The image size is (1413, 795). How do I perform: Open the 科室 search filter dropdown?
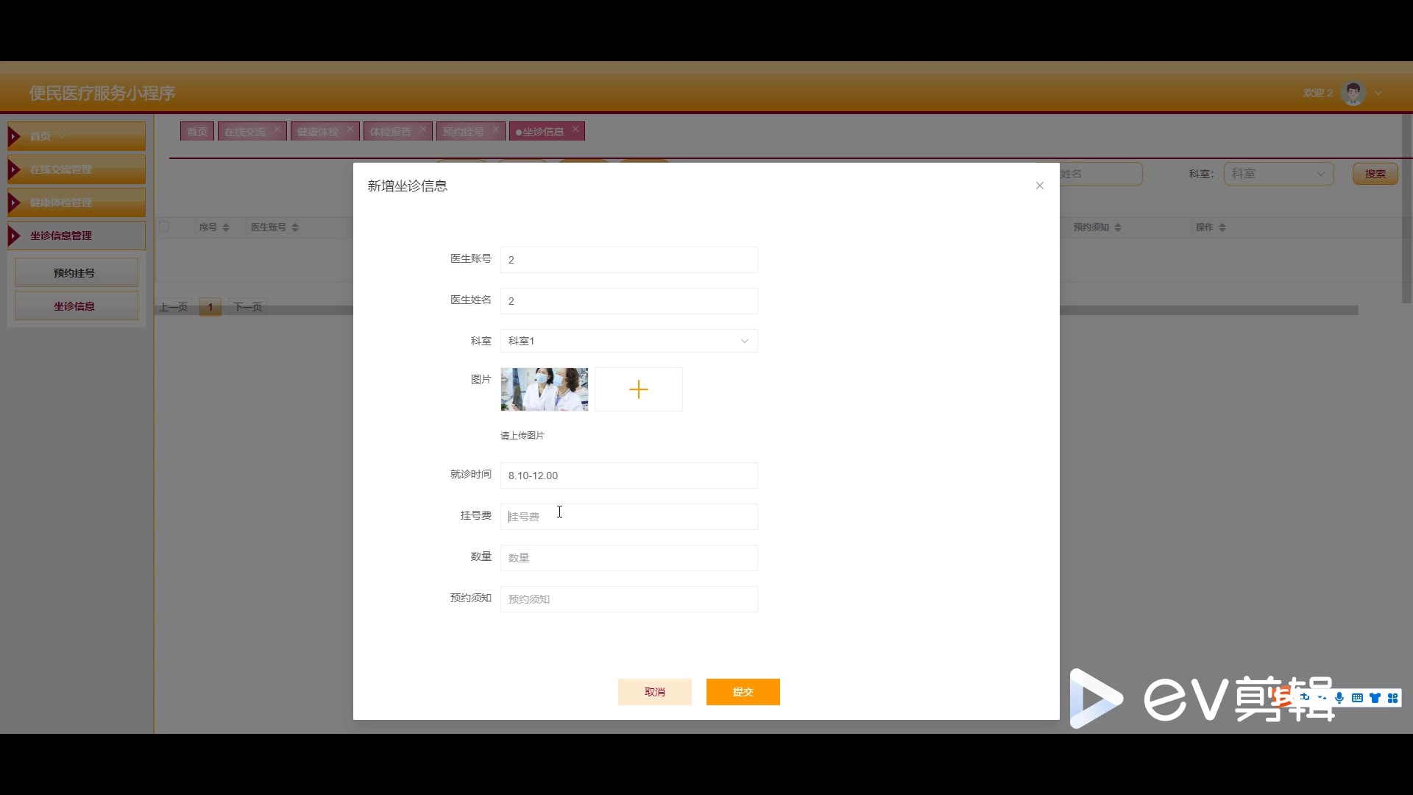click(1278, 174)
